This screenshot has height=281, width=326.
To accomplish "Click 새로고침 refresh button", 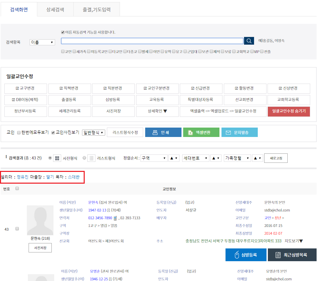I will coord(276,158).
